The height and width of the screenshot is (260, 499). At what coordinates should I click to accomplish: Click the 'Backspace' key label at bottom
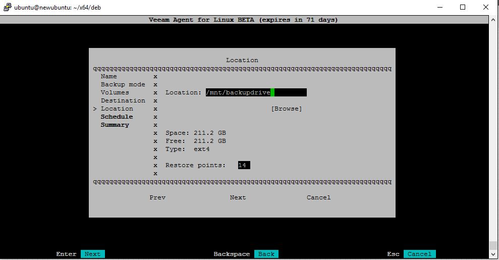pos(232,254)
